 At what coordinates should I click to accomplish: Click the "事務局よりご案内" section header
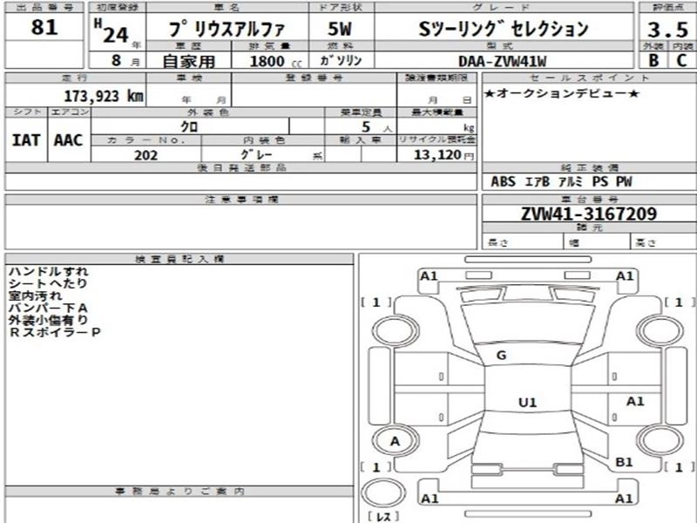(x=179, y=492)
